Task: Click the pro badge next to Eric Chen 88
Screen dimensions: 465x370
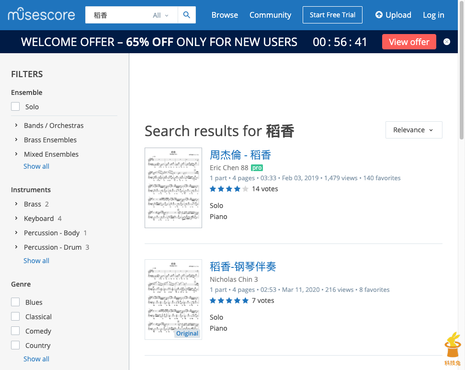Action: click(257, 168)
